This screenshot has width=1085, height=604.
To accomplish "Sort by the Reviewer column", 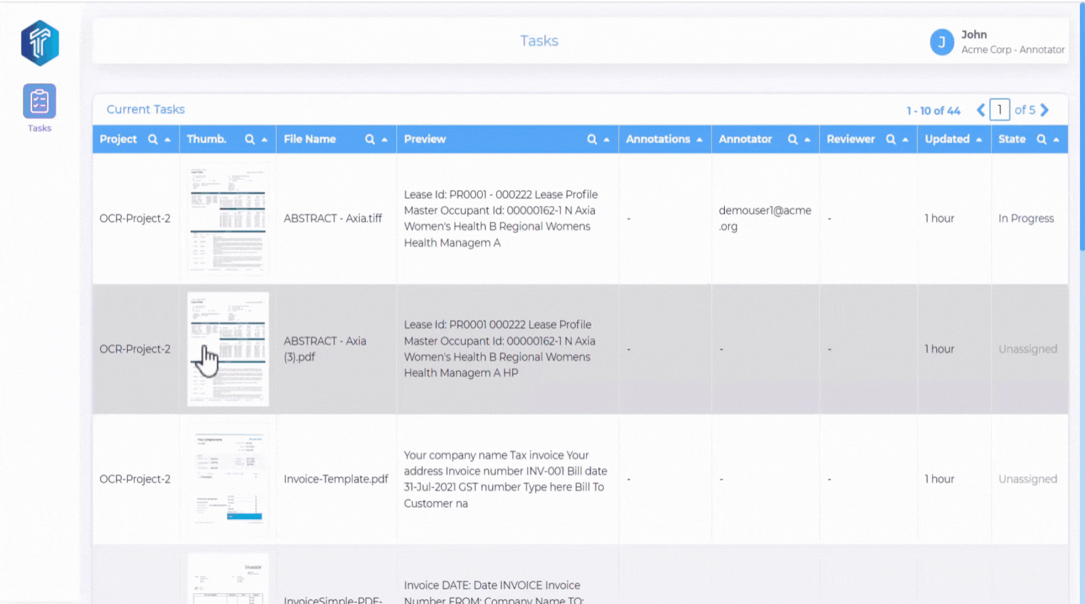I will point(906,140).
